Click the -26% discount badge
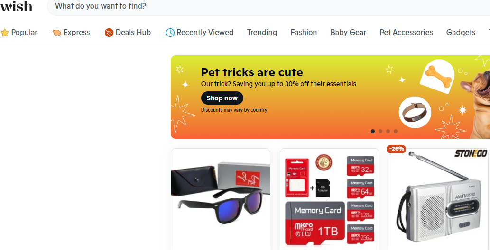Image resolution: width=490 pixels, height=250 pixels. [x=396, y=149]
